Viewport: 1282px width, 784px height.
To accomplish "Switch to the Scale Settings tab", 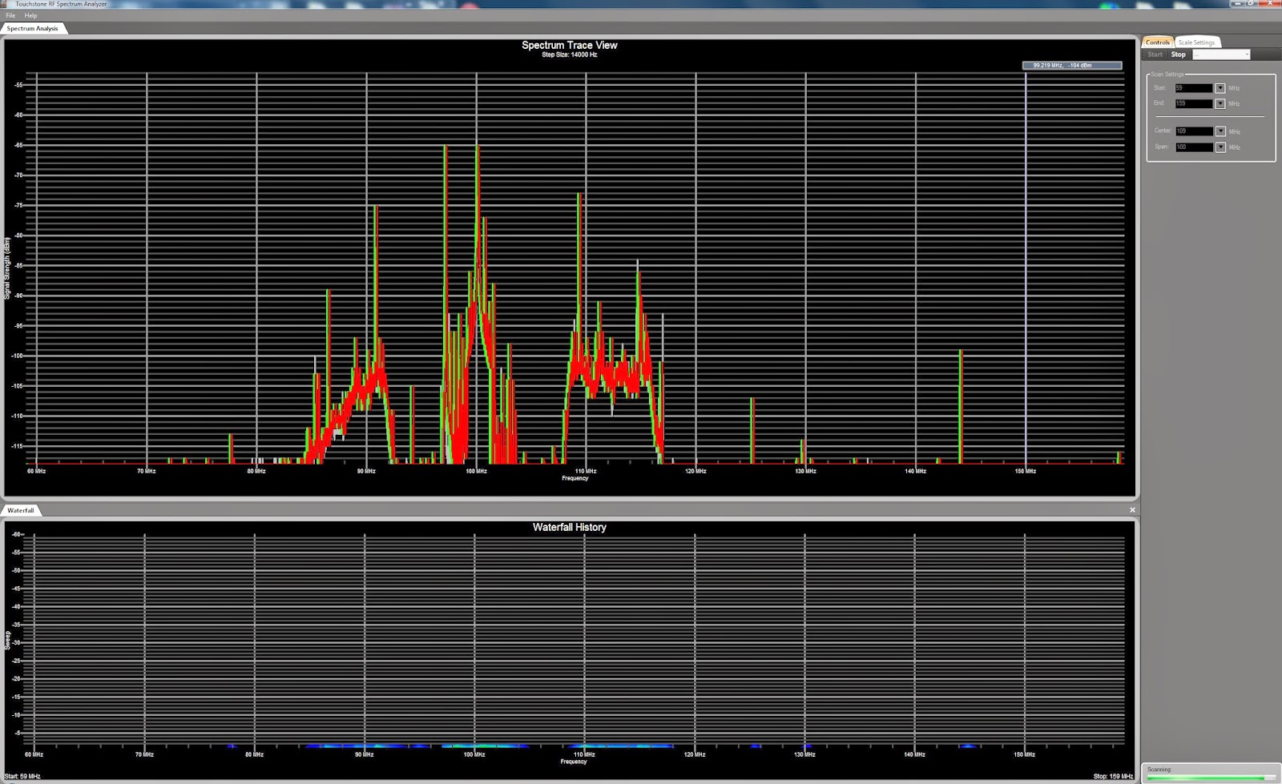I will pos(1196,42).
